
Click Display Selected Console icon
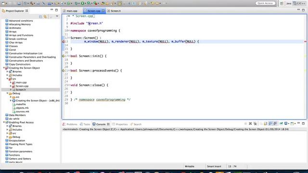pos(286,124)
